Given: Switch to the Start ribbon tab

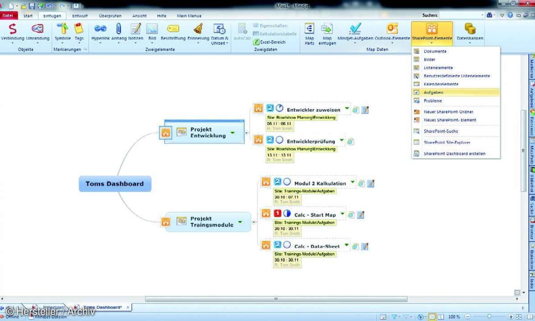Looking at the screenshot, I should [x=28, y=16].
